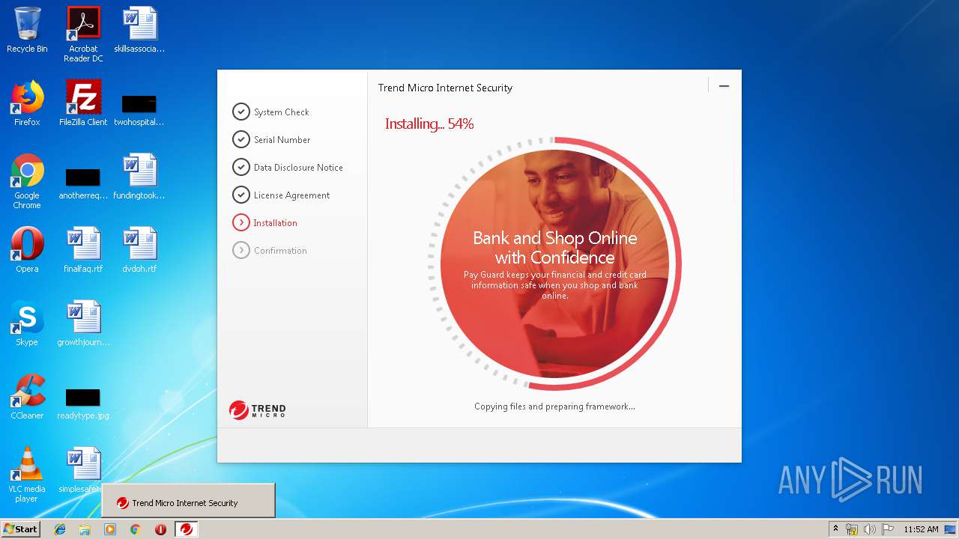Open the Firefox desktop shortcut

point(27,103)
